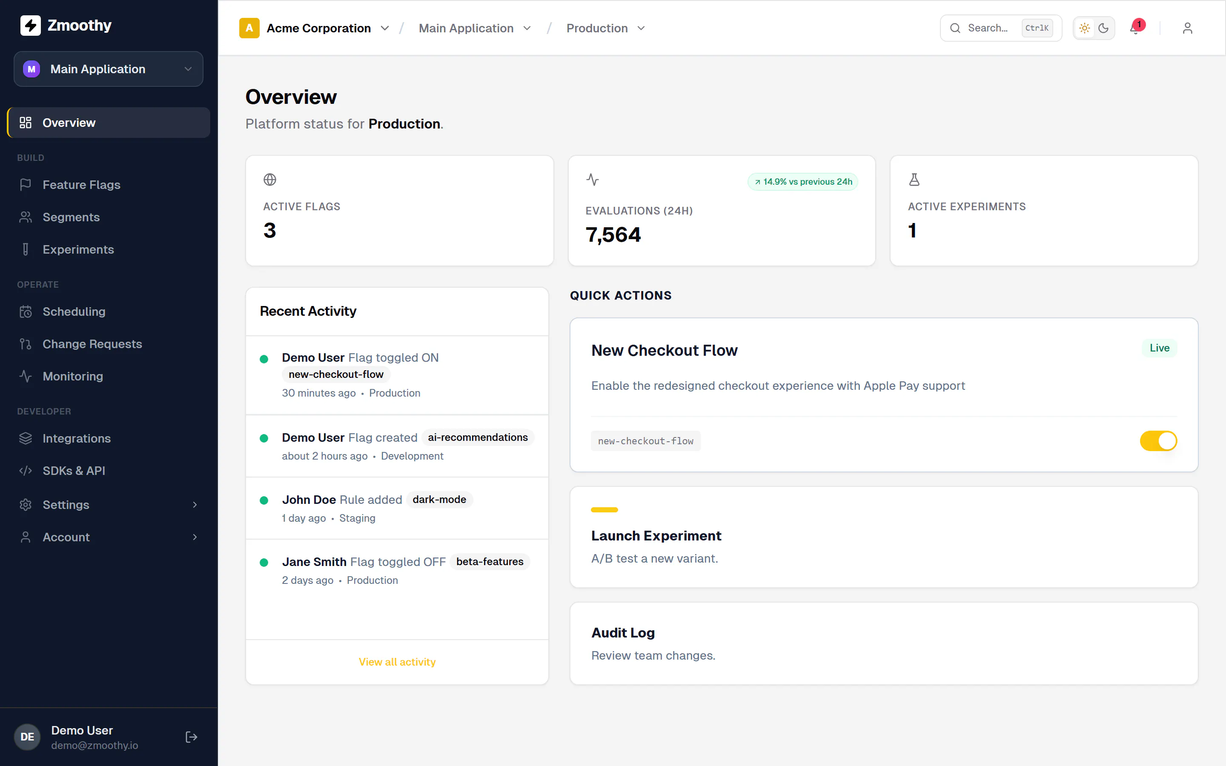Click Acme Corporation breadcrumb text

coord(319,29)
